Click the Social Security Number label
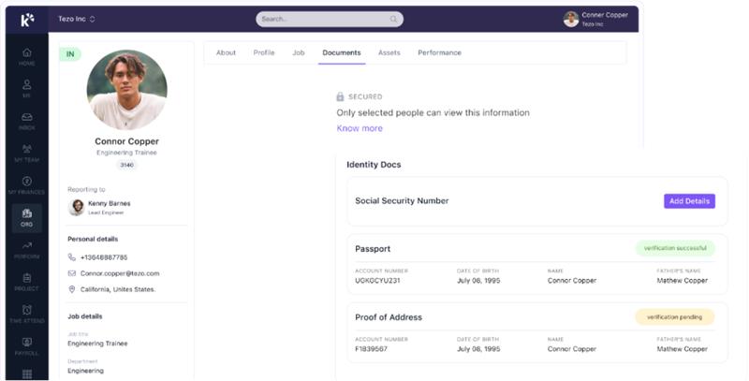 [402, 201]
